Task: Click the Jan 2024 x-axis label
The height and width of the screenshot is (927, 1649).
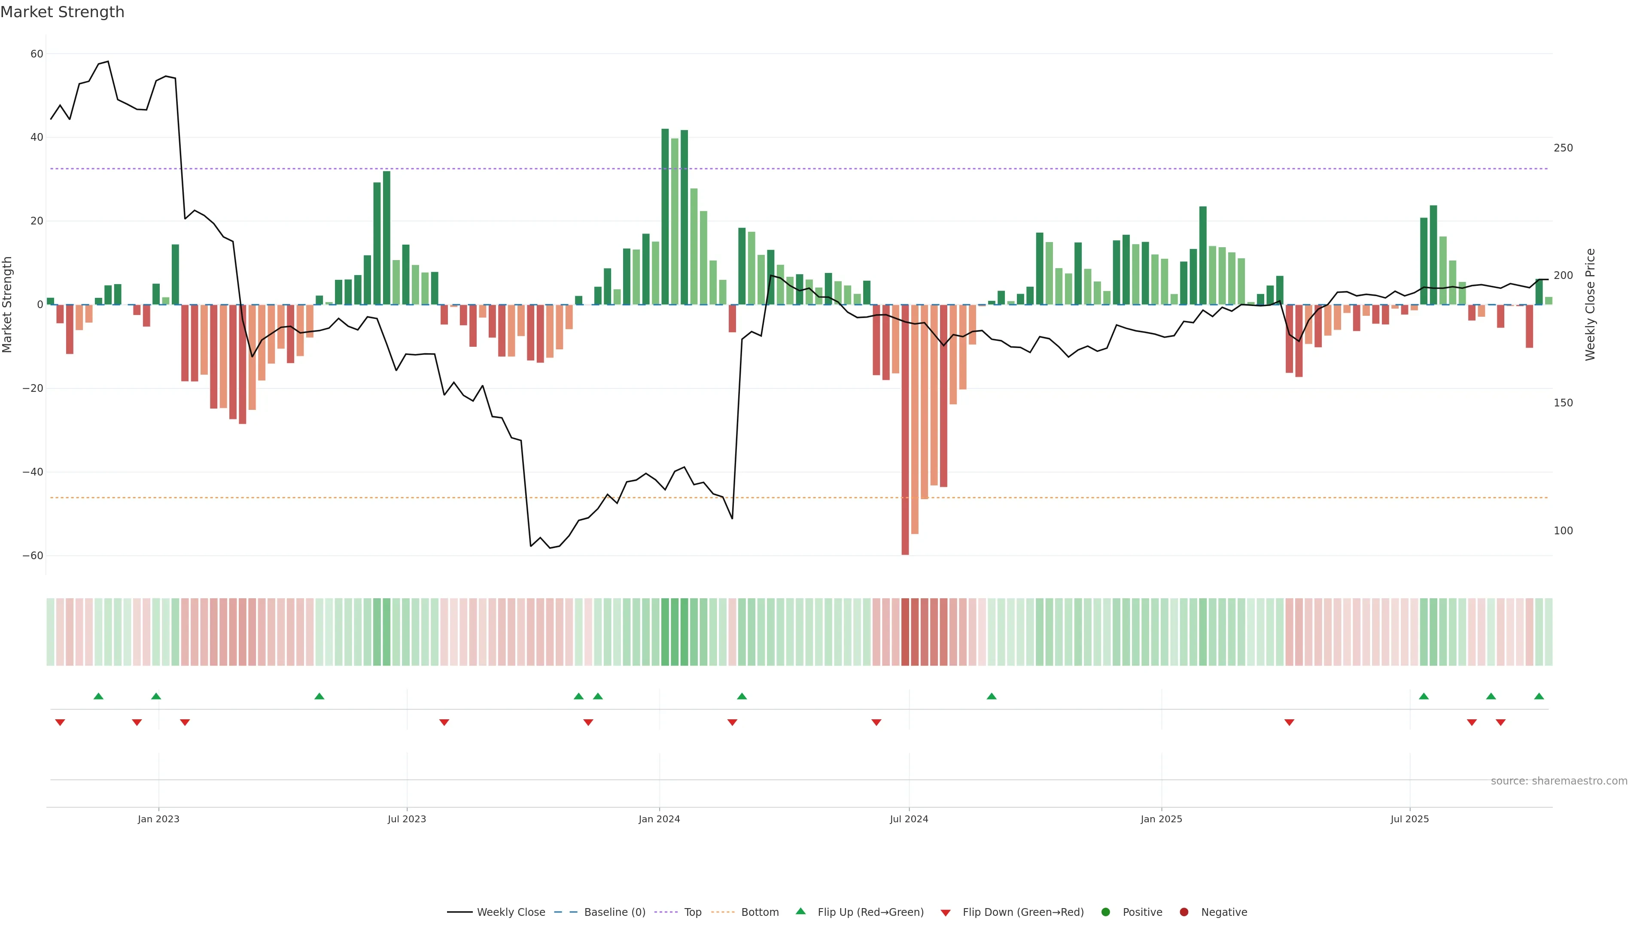Action: [659, 819]
